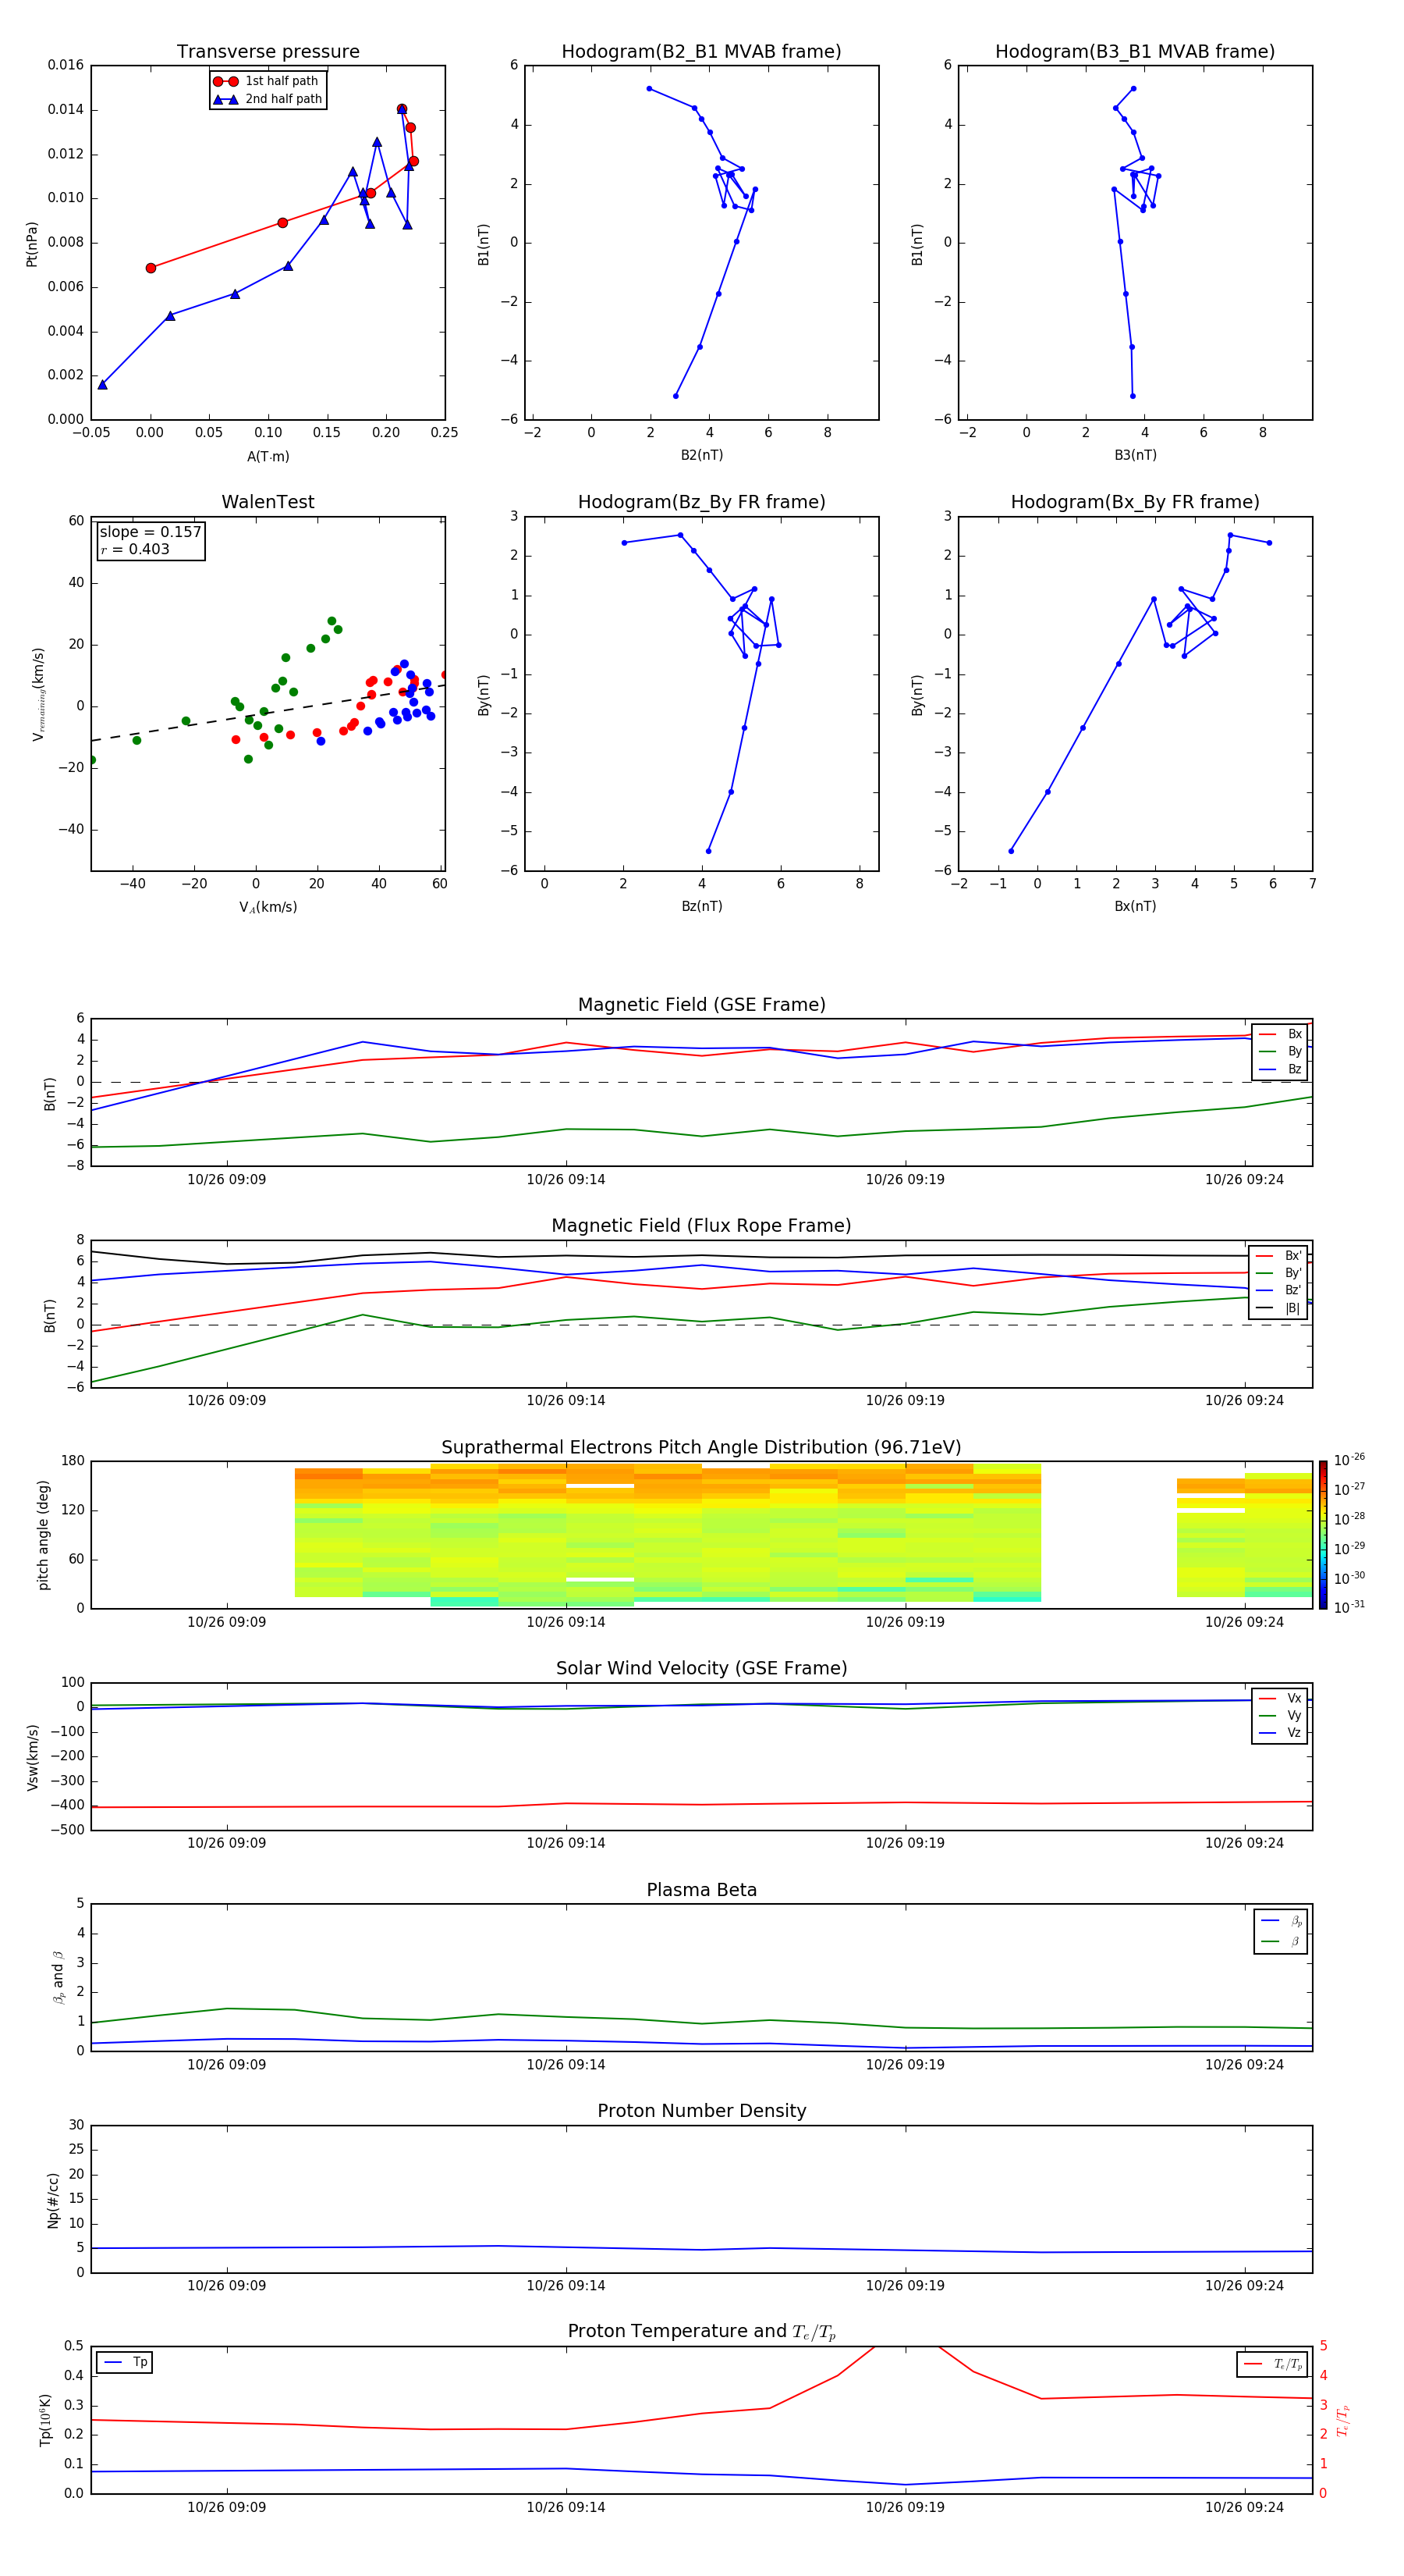Click the 'Tp(10^6K)' axis label
This screenshot has height=2576, width=1404.
click(45, 2420)
